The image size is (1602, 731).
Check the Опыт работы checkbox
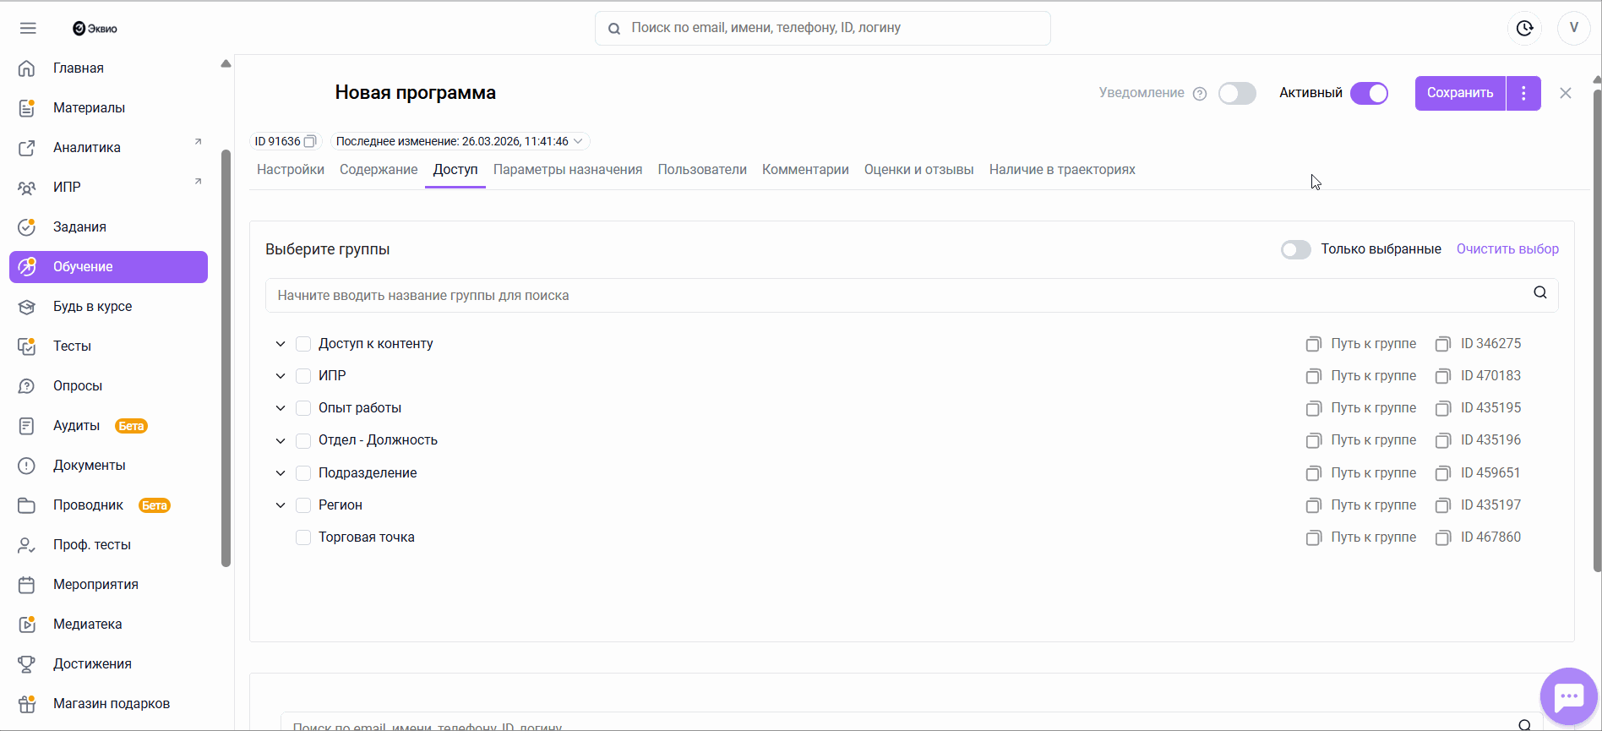pos(303,408)
